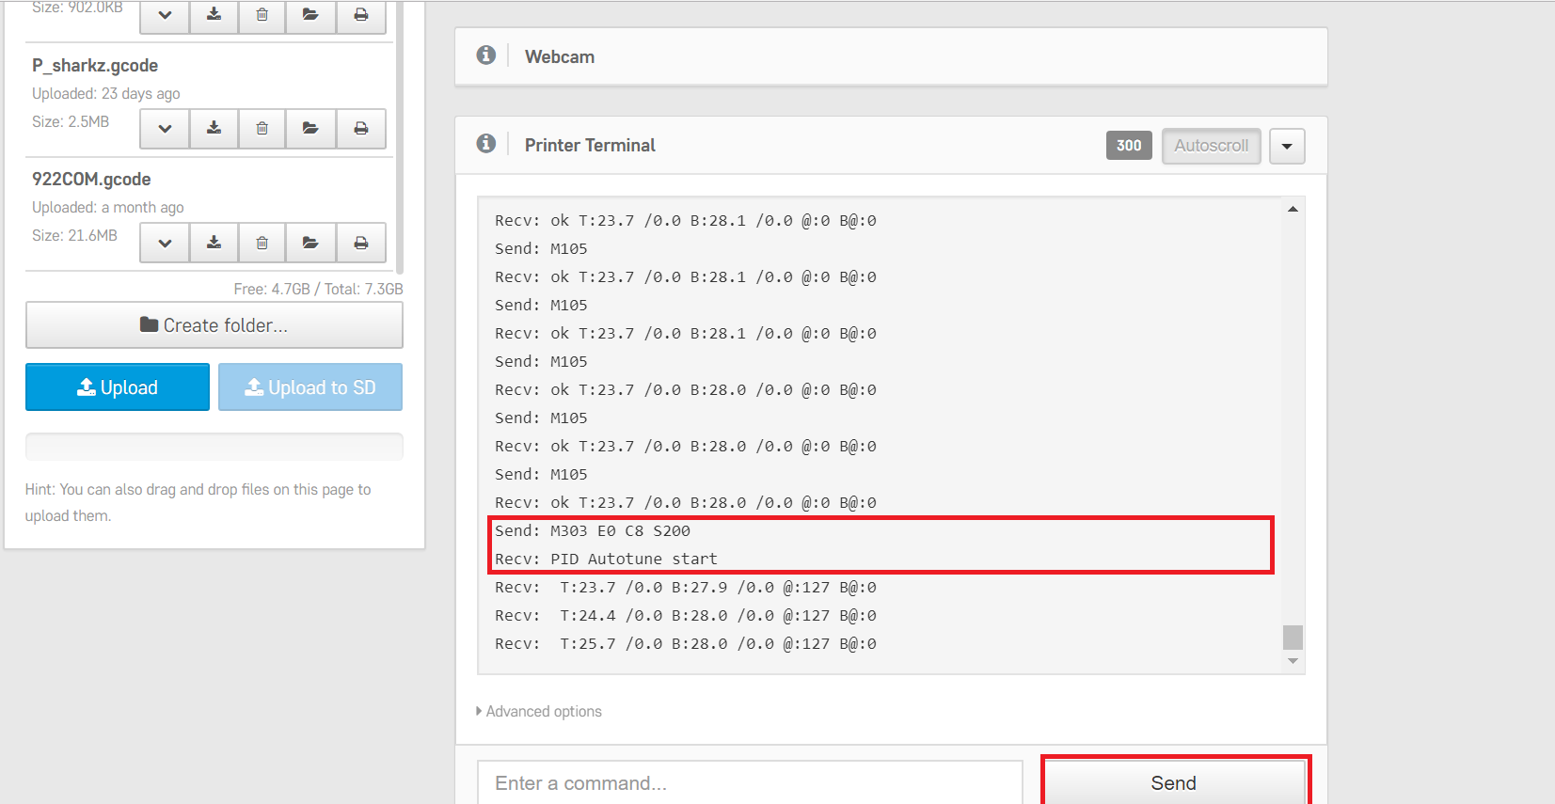Click the terminal line reading T:25.7

coord(686,644)
